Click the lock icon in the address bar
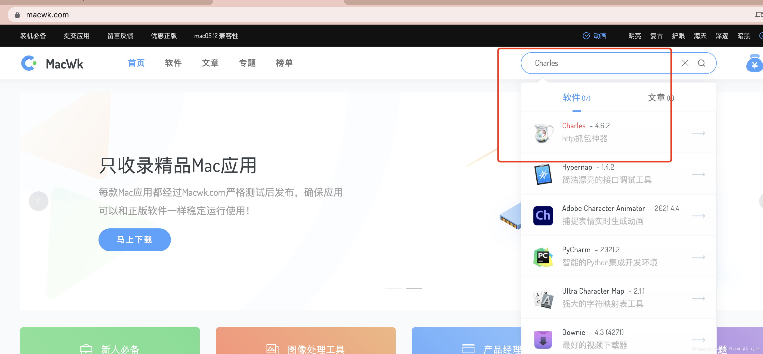 [17, 15]
